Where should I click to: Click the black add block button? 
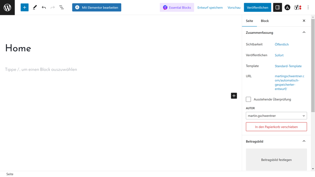click(x=234, y=96)
